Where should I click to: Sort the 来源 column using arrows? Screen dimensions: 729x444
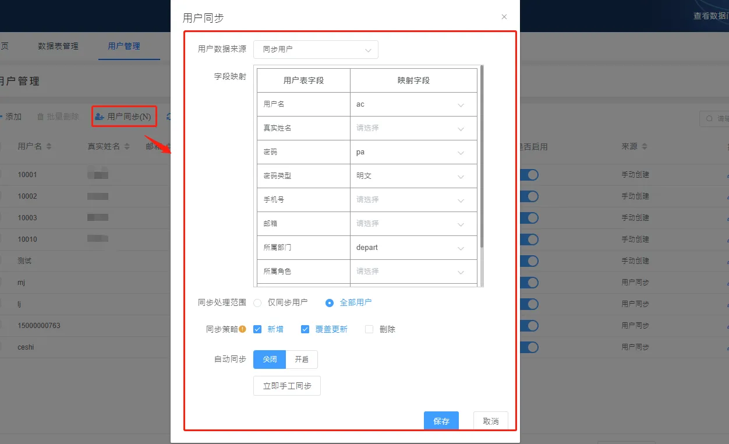pyautogui.click(x=645, y=147)
